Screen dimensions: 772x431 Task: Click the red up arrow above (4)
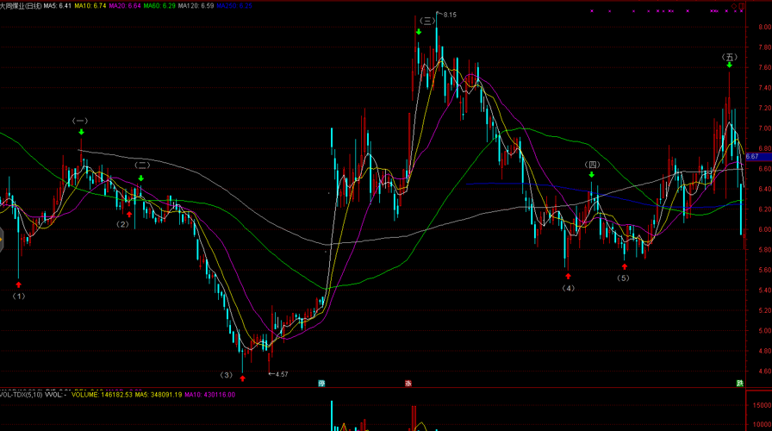568,277
